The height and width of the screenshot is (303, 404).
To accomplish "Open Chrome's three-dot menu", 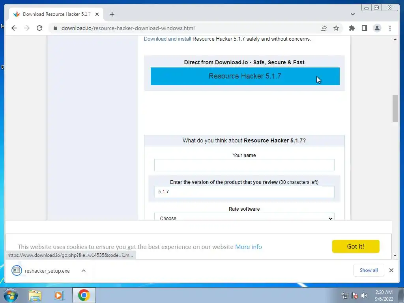I will pyautogui.click(x=390, y=28).
